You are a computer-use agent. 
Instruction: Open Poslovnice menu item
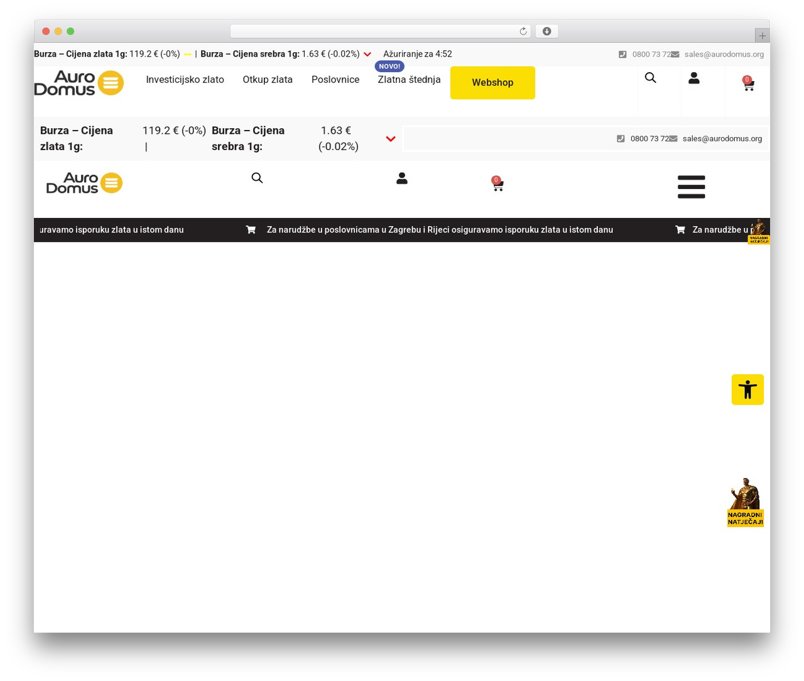click(335, 80)
